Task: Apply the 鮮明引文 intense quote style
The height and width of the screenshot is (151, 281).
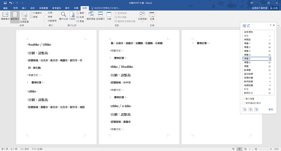Action: point(257,93)
